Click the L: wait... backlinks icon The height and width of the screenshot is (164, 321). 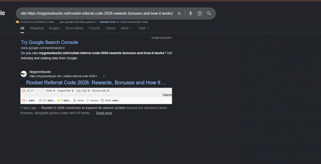point(23,100)
